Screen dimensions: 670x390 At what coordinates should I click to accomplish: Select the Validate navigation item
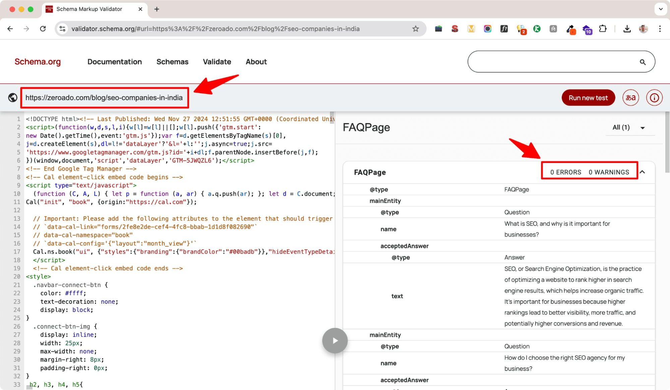pyautogui.click(x=217, y=62)
